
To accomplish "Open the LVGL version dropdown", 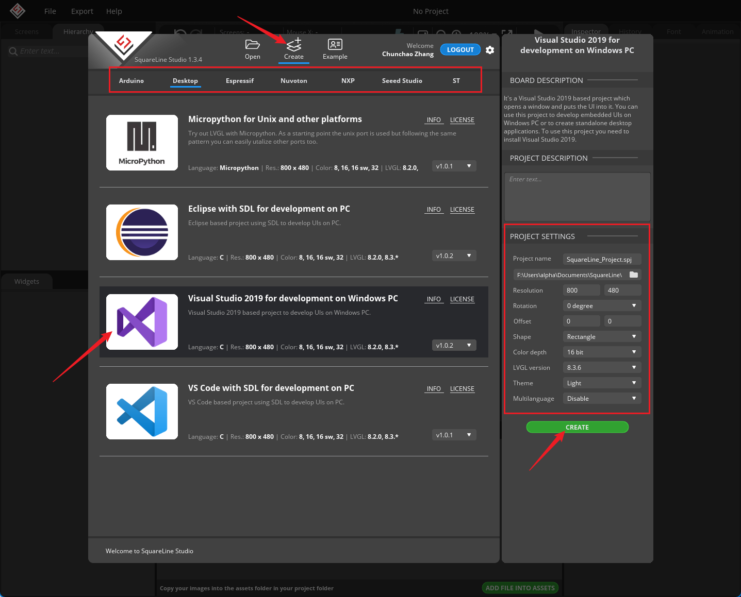I will click(x=601, y=367).
